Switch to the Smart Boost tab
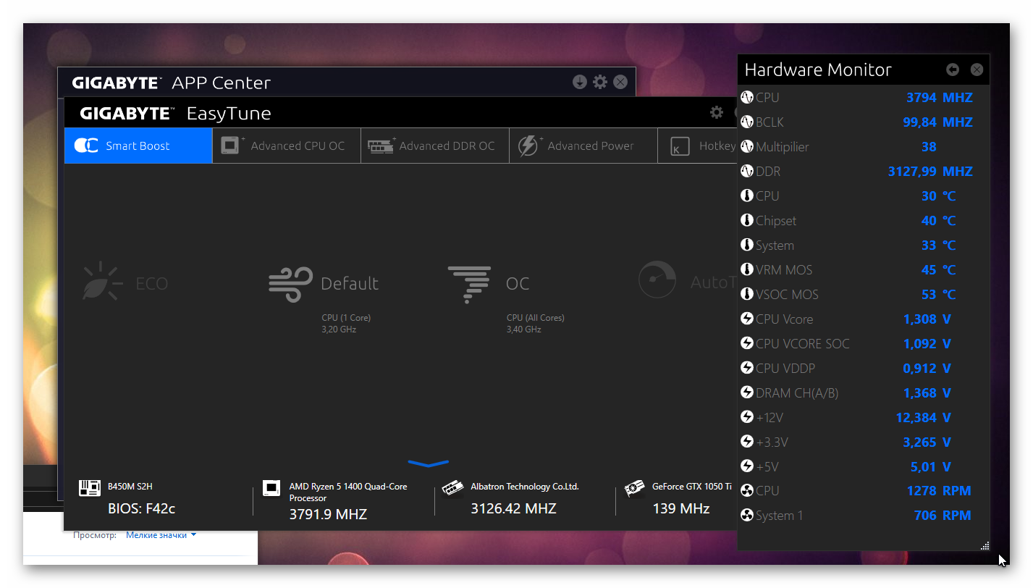This screenshot has width=1033, height=588. [x=138, y=146]
